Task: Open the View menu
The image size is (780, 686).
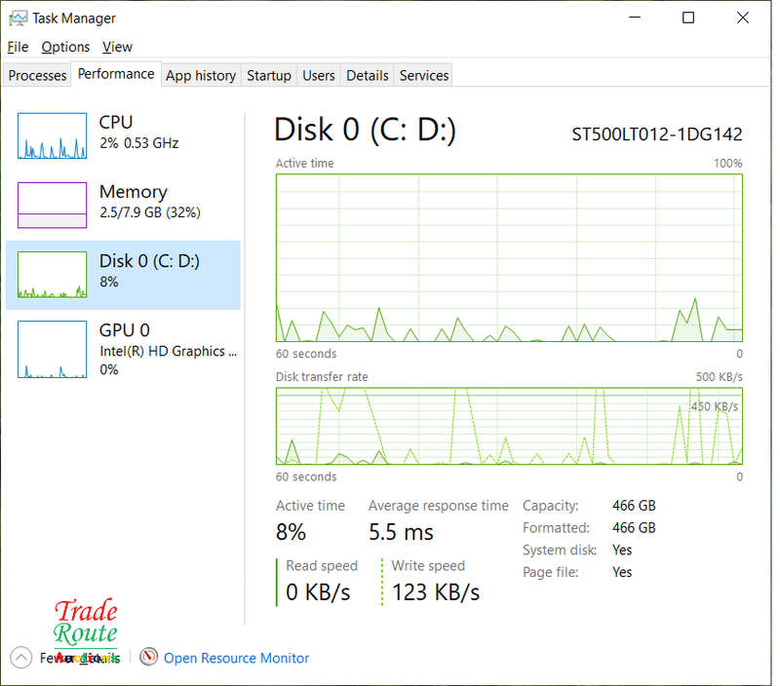Action: (117, 47)
